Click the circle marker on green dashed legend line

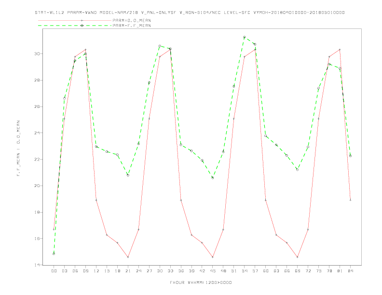pos(82,26)
